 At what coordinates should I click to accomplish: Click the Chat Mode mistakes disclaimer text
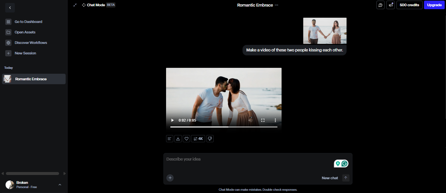pos(258,190)
